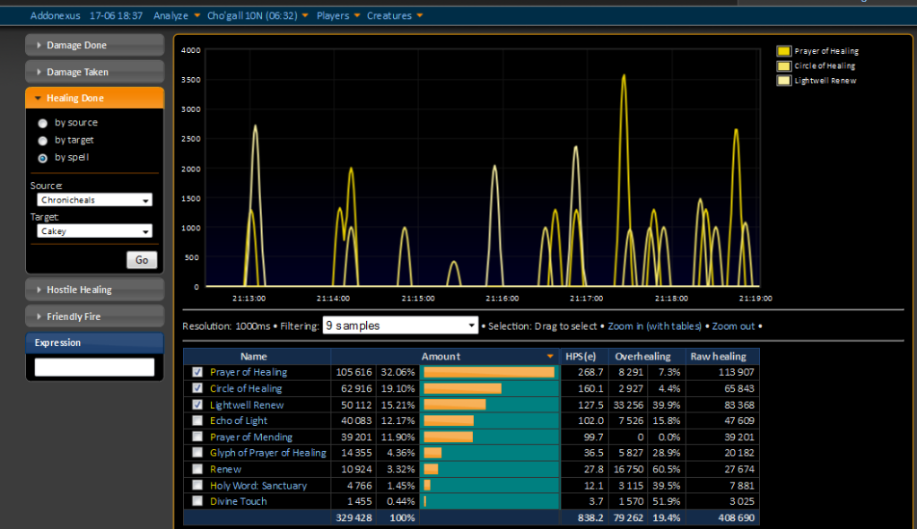Click the Creatures menu arrow icon
Screen dimensions: 917x529
pos(419,16)
